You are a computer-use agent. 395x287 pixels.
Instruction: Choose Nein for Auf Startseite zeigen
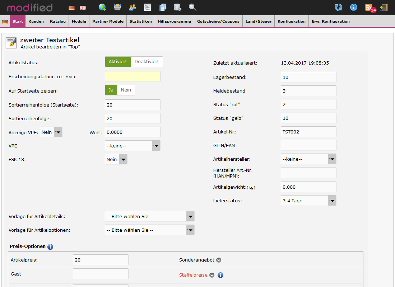(x=126, y=90)
